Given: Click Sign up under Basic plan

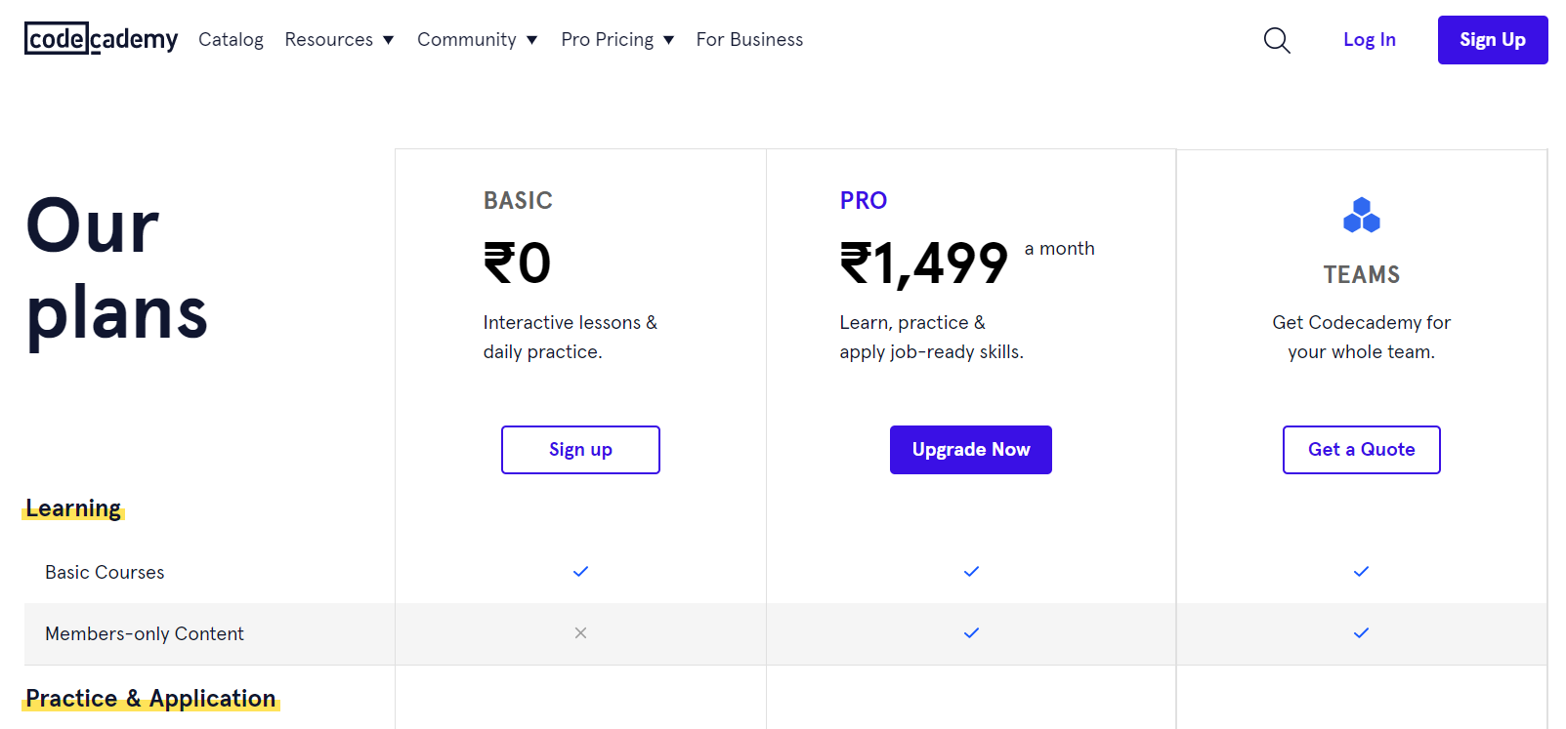Looking at the screenshot, I should tap(580, 450).
